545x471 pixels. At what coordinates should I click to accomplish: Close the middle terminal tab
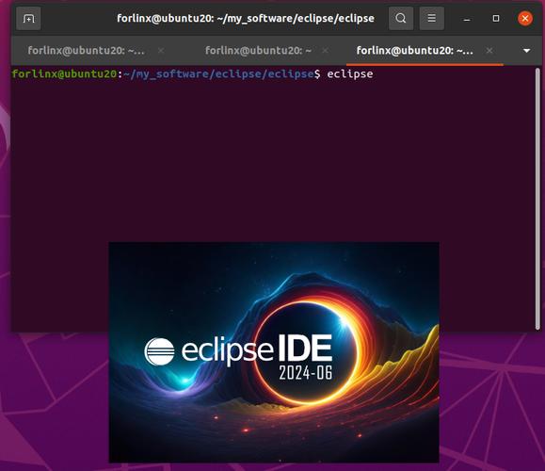coord(326,51)
